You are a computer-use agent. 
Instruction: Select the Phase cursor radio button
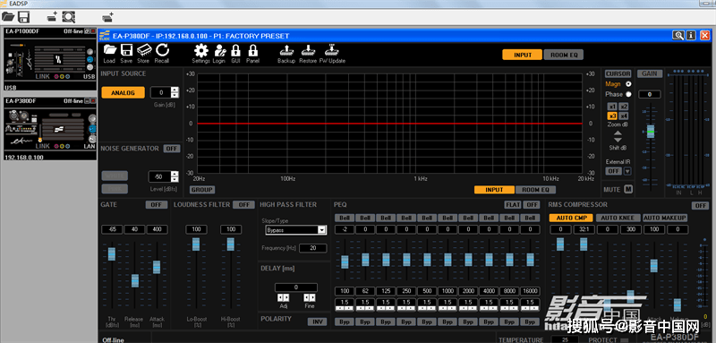click(628, 95)
